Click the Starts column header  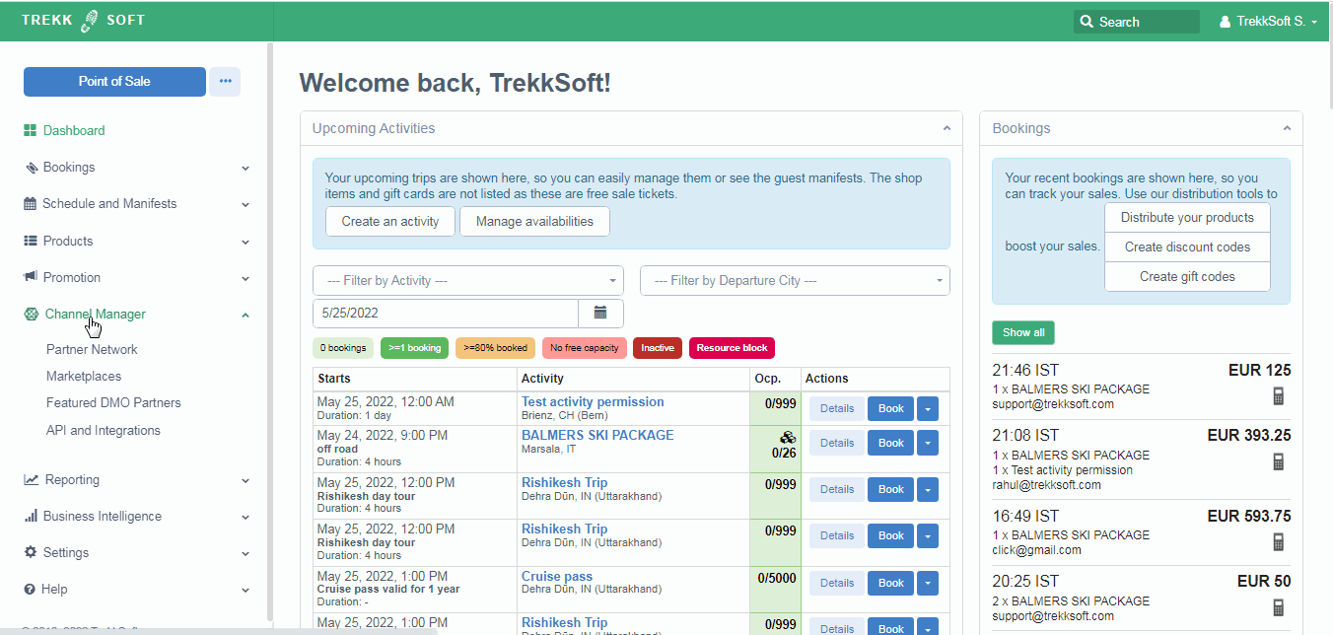(415, 379)
